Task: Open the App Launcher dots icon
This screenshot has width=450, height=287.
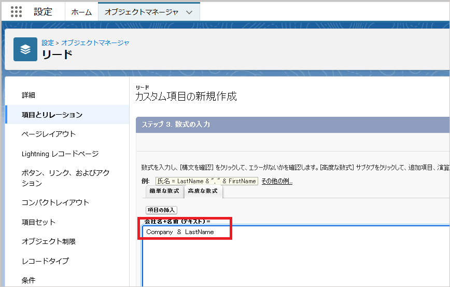Action: (16, 11)
